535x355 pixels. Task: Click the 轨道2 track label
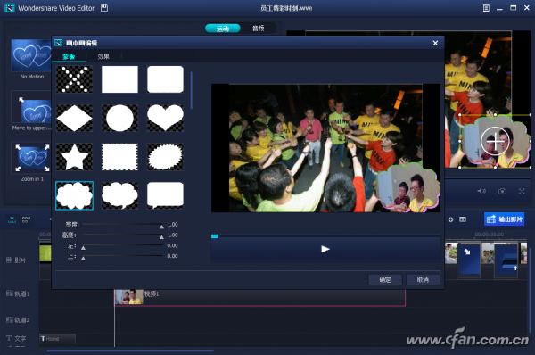pos(18,320)
